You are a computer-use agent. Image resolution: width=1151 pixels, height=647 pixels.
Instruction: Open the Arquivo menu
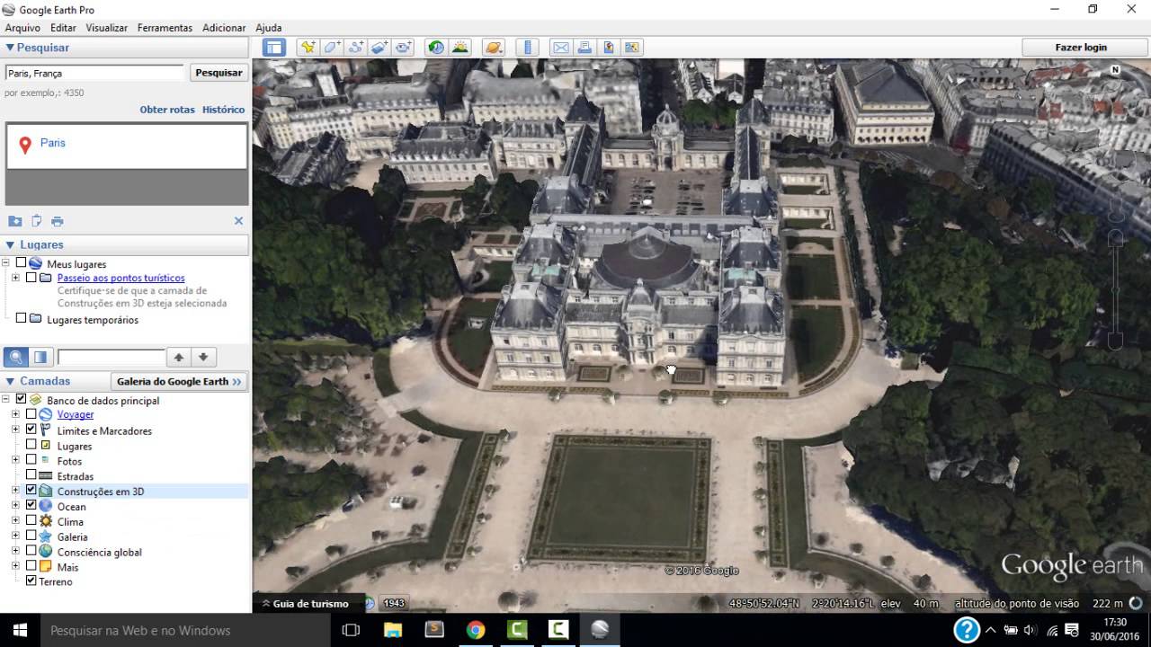(22, 28)
